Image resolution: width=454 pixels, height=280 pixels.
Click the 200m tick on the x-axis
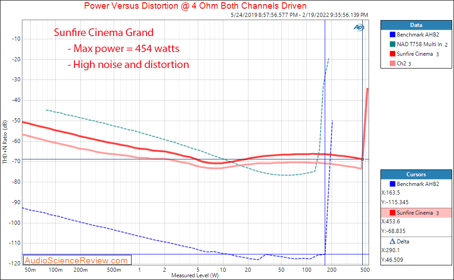pyautogui.click(x=80, y=270)
